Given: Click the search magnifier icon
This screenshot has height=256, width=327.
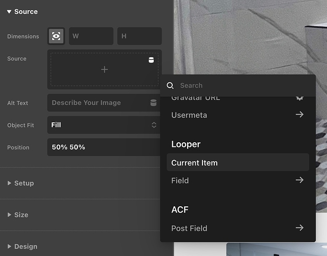Looking at the screenshot, I should [x=171, y=86].
